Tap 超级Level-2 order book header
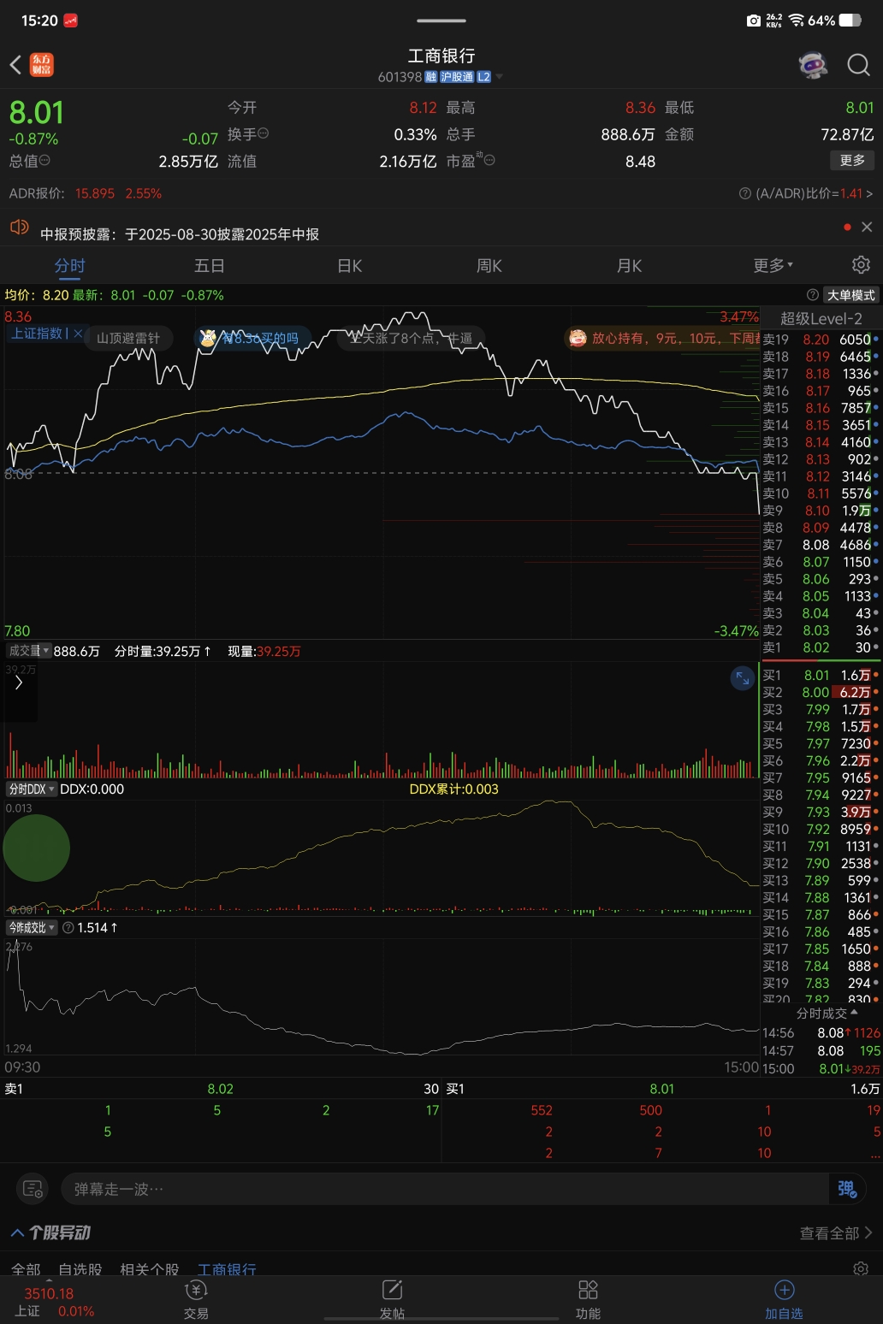The width and height of the screenshot is (883, 1324). [821, 318]
